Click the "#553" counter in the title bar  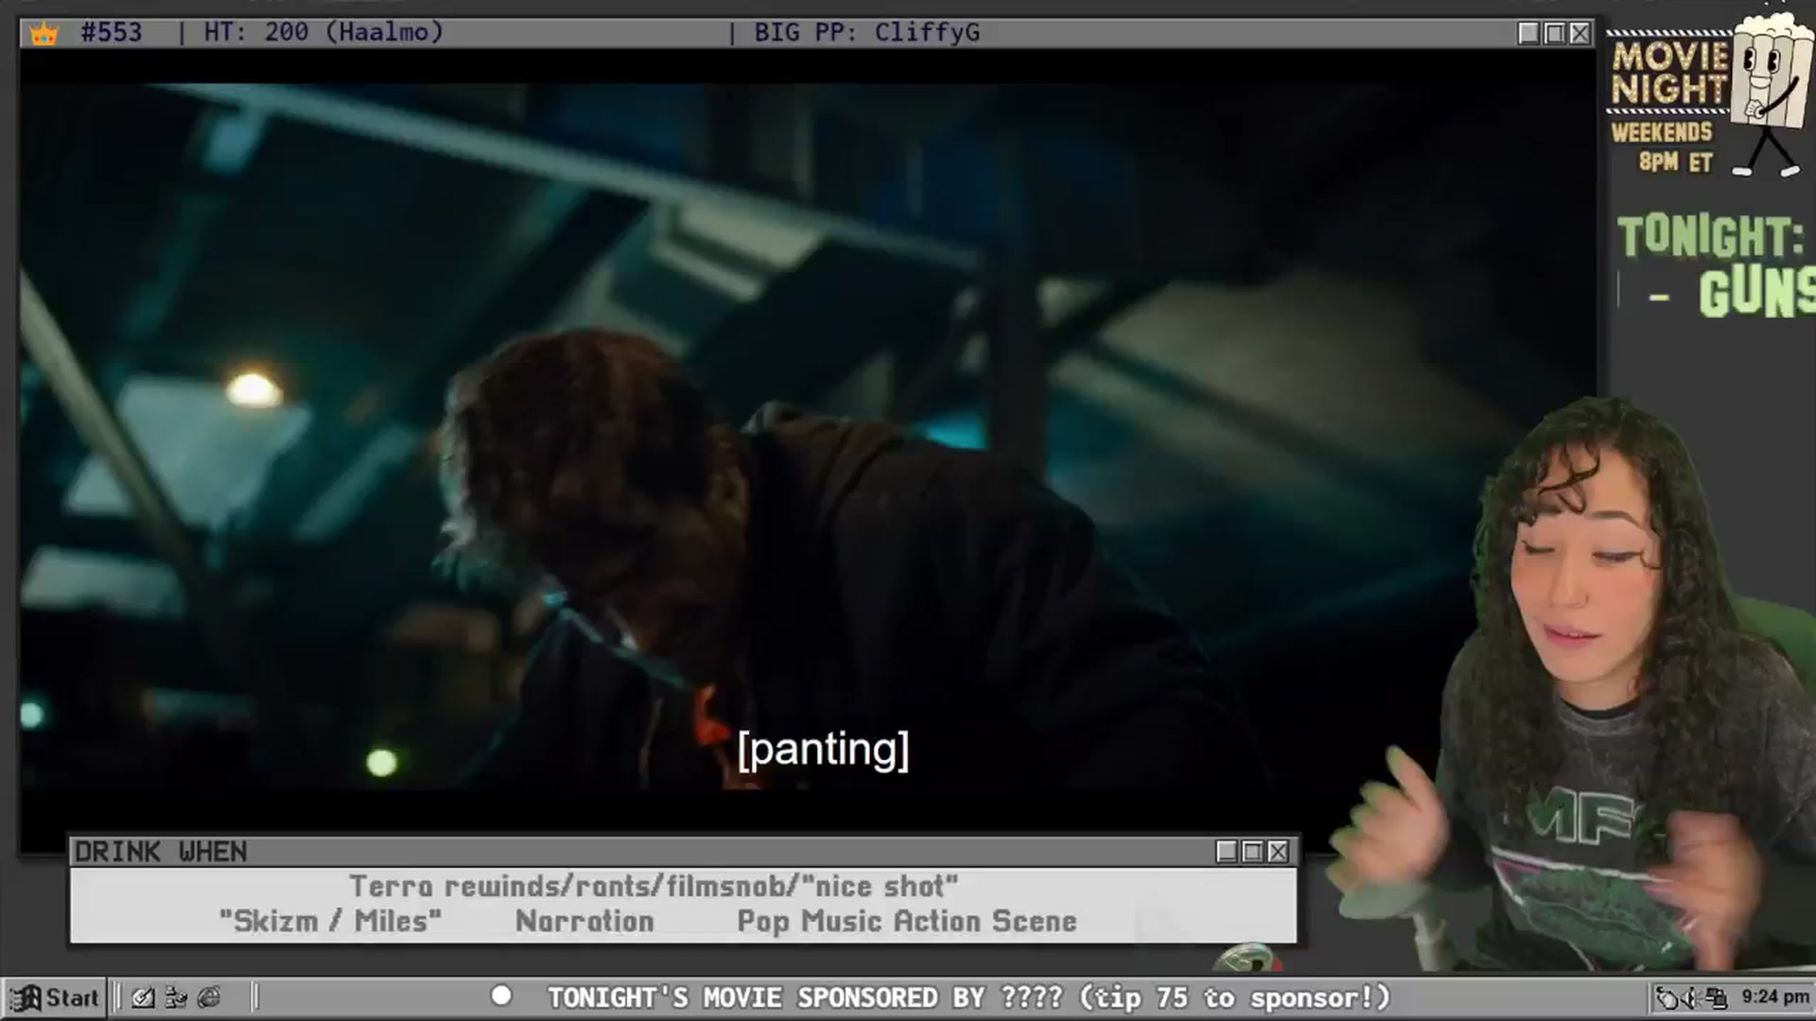click(112, 32)
